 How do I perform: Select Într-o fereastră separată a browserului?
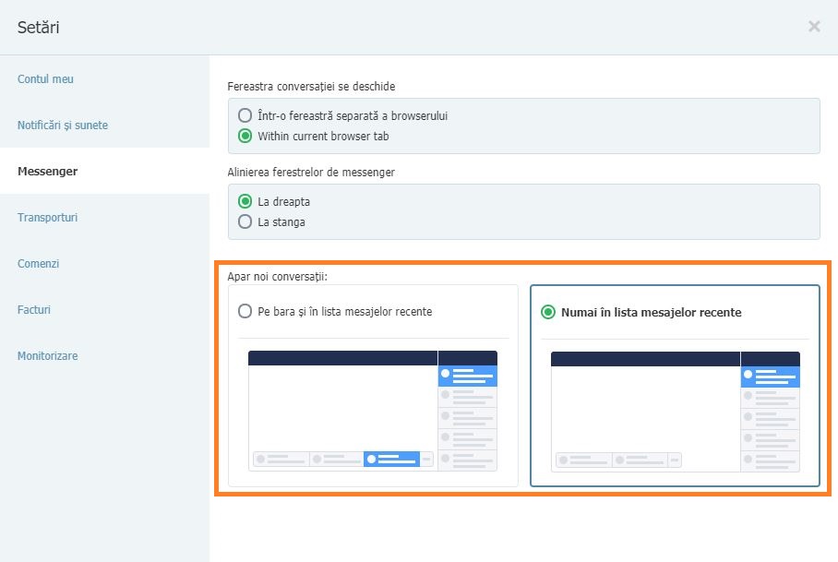click(x=245, y=115)
